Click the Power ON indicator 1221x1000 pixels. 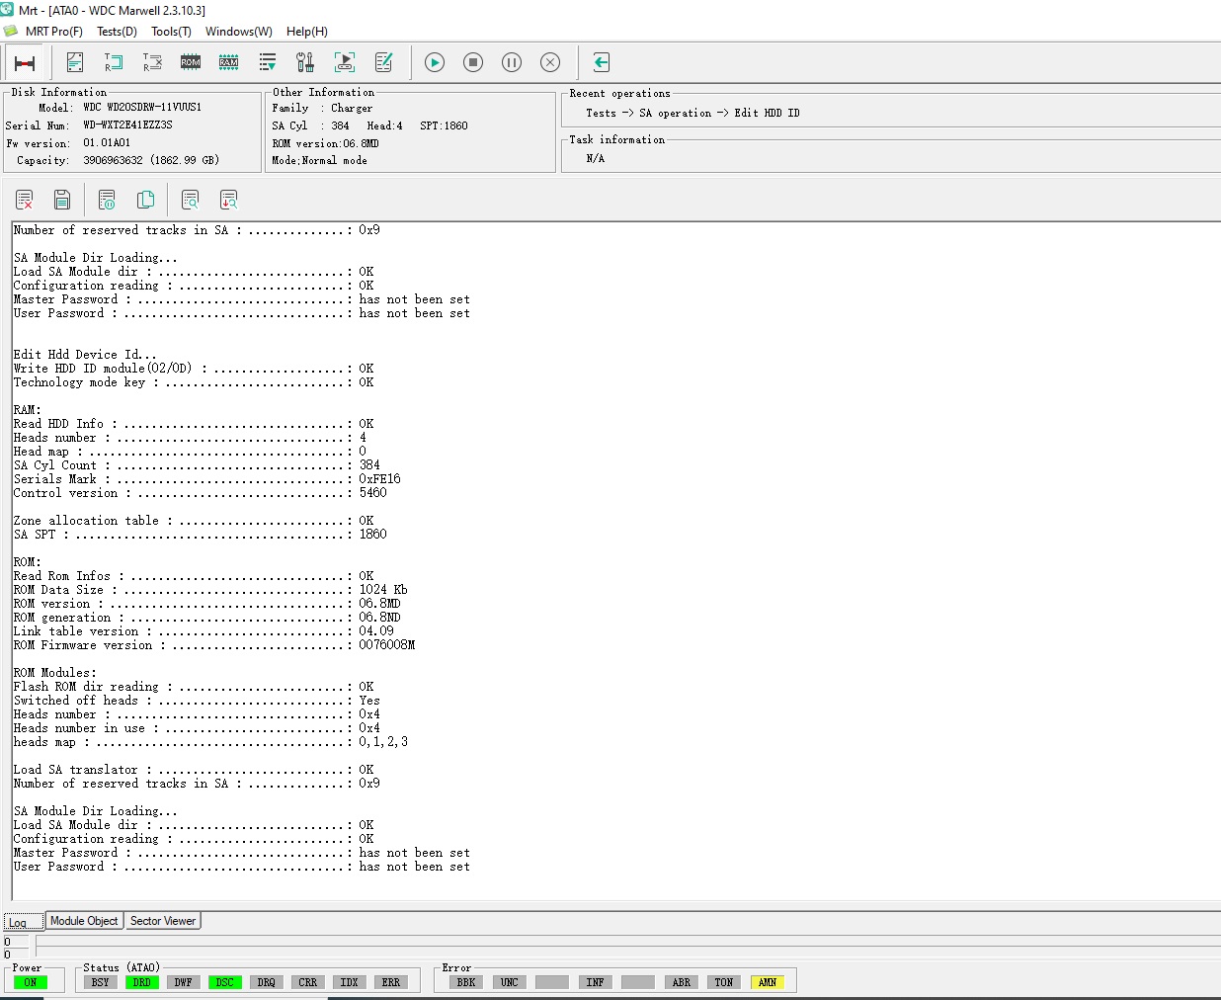(31, 982)
